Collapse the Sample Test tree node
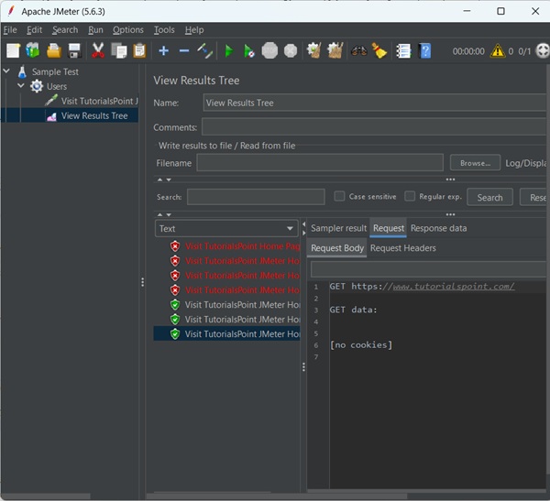 (x=7, y=71)
